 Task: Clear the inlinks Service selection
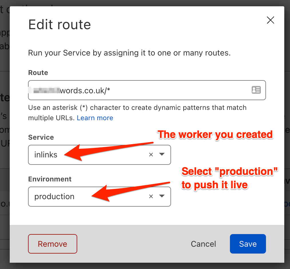(151, 155)
